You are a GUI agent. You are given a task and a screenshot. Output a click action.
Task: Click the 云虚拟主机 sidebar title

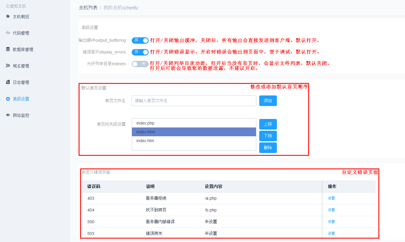tap(16, 6)
